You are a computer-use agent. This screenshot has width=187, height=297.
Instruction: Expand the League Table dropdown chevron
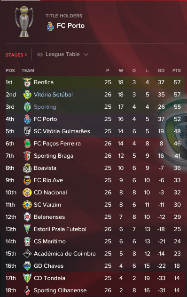(86, 55)
